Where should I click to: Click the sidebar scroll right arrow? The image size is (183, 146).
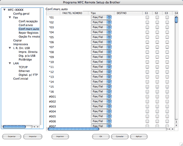38,127
